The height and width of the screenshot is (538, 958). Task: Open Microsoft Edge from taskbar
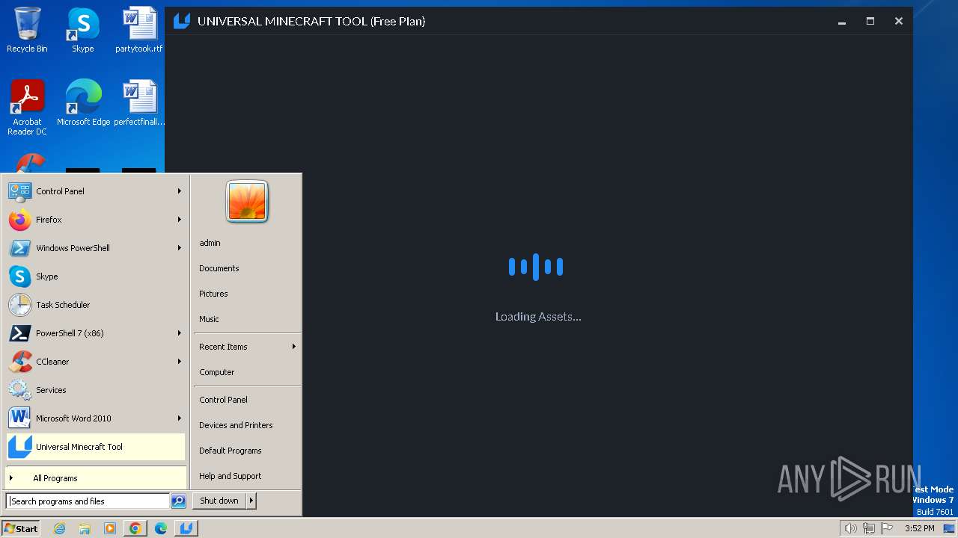pos(161,528)
